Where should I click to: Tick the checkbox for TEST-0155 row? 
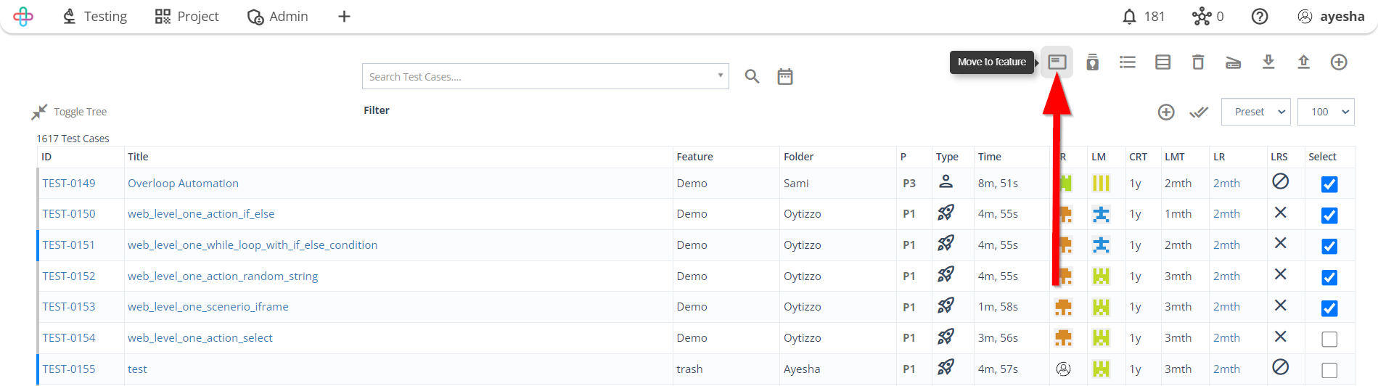pyautogui.click(x=1329, y=370)
